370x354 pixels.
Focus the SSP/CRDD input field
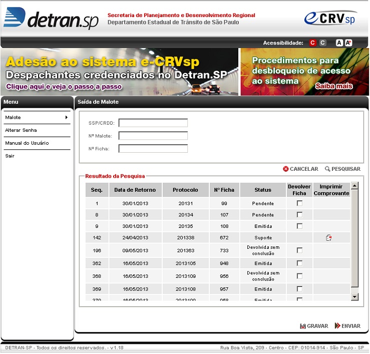153,123
